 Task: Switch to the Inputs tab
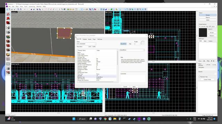[x=90, y=39]
